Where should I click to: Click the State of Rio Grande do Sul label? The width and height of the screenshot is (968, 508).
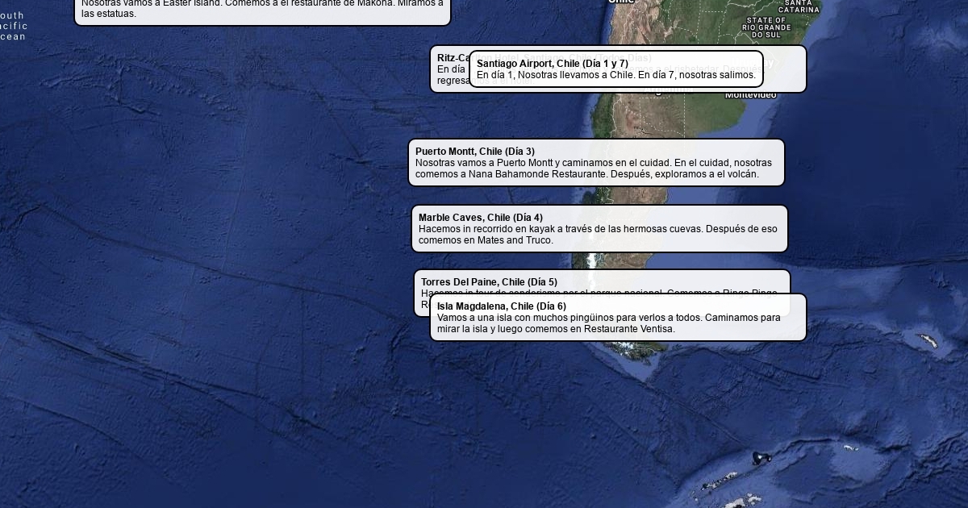(x=766, y=28)
